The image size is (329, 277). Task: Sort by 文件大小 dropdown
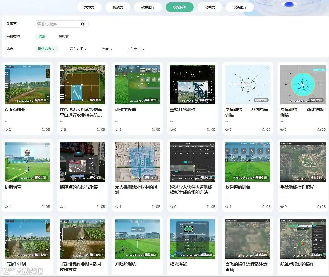coord(136,49)
